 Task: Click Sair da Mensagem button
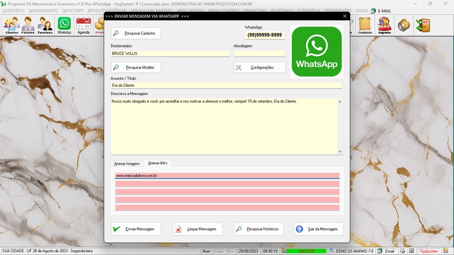click(318, 229)
